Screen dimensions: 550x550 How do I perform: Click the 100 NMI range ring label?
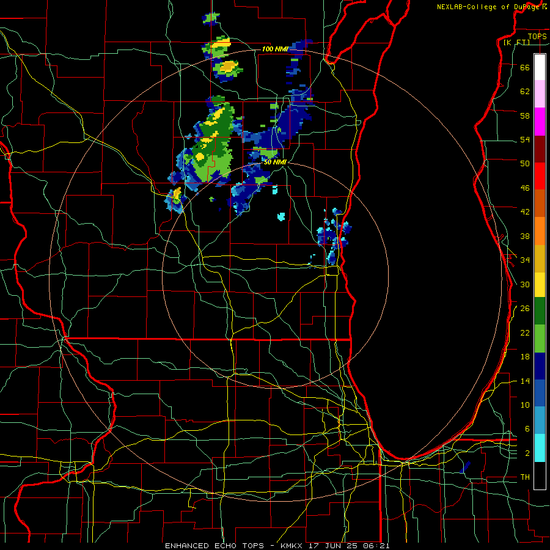(x=275, y=49)
